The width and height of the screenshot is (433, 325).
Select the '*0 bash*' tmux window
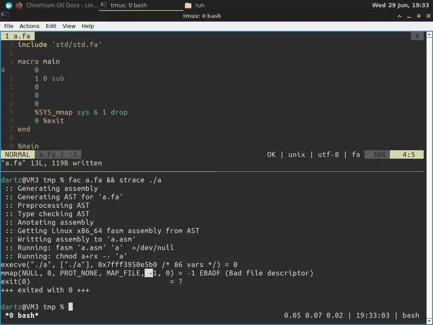point(22,315)
